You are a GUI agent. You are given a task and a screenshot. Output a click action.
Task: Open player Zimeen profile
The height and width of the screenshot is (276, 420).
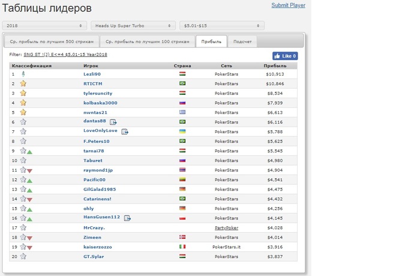(x=92, y=238)
